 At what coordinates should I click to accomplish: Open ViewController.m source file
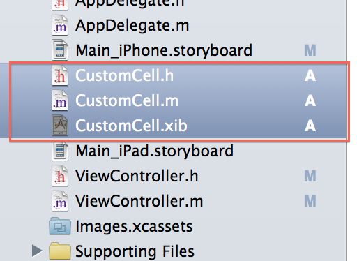(139, 201)
